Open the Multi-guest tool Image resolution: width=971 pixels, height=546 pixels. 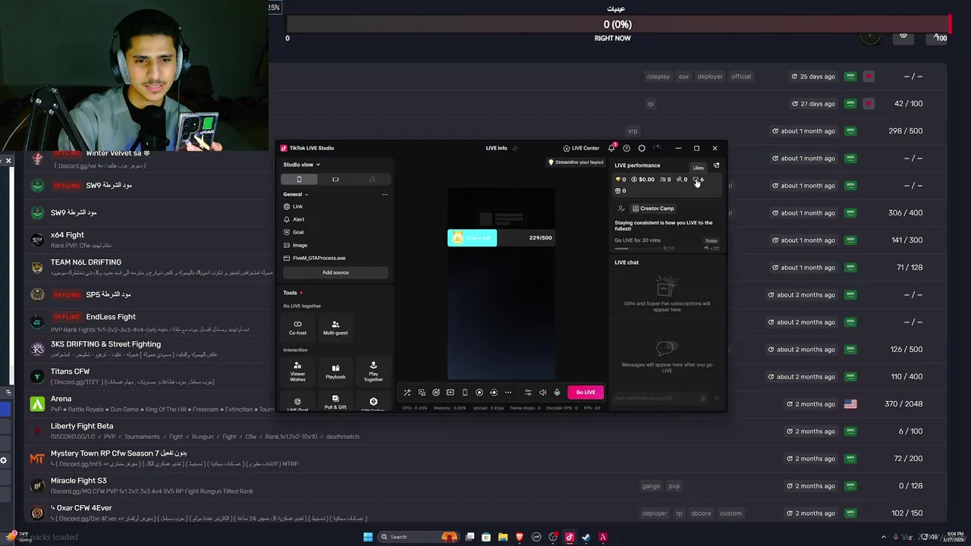click(x=335, y=327)
